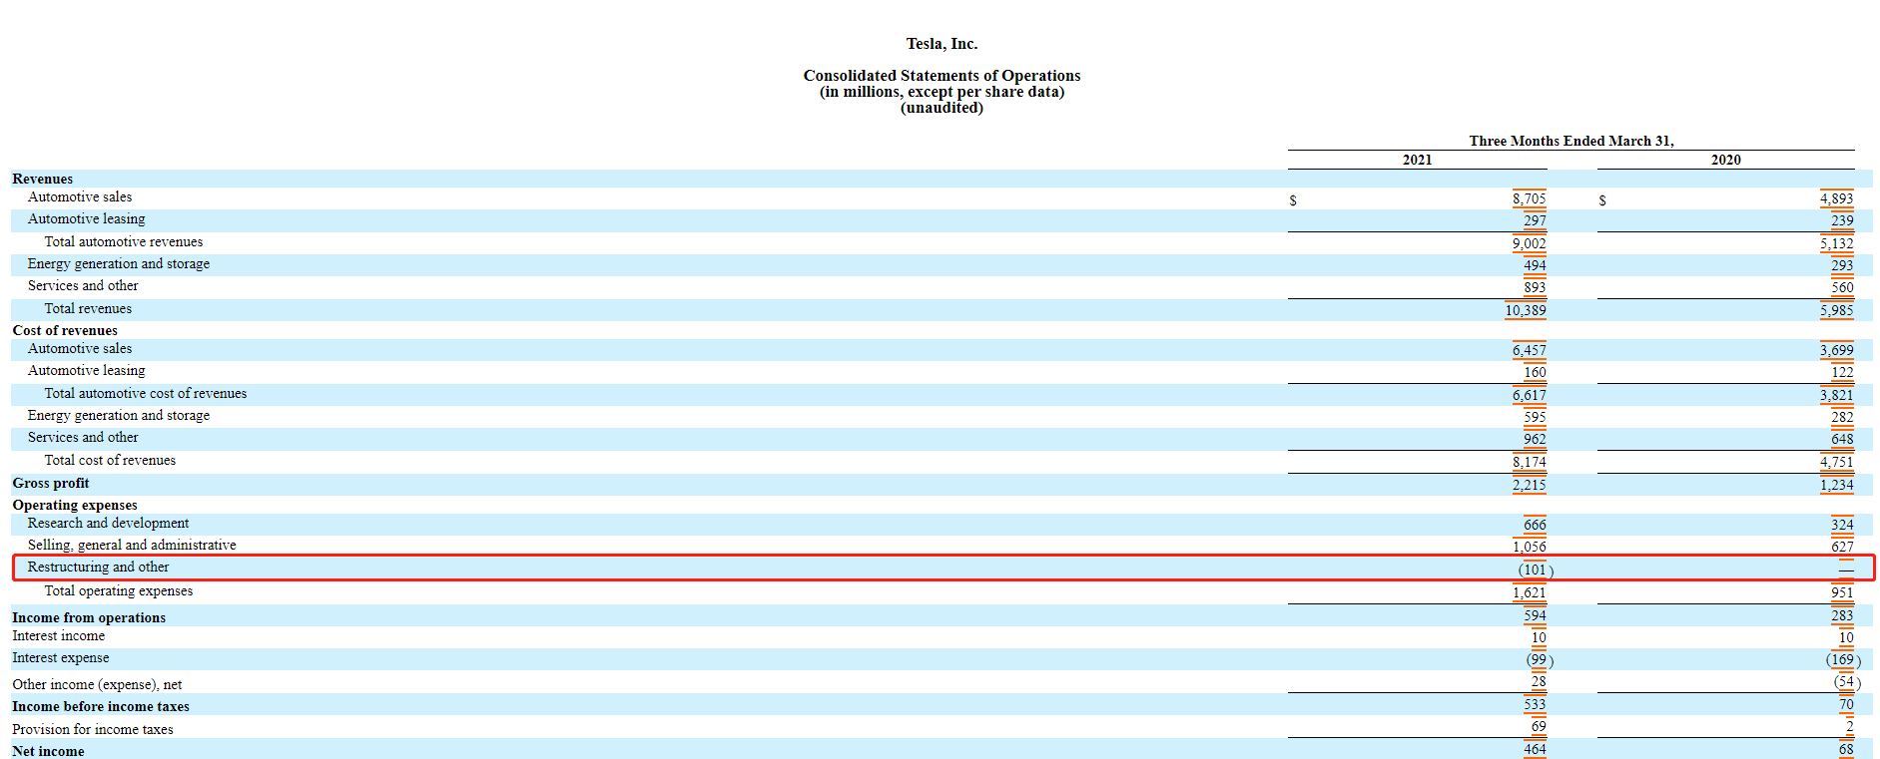Select the 2021 column header
The image size is (1880, 759).
point(1417,160)
